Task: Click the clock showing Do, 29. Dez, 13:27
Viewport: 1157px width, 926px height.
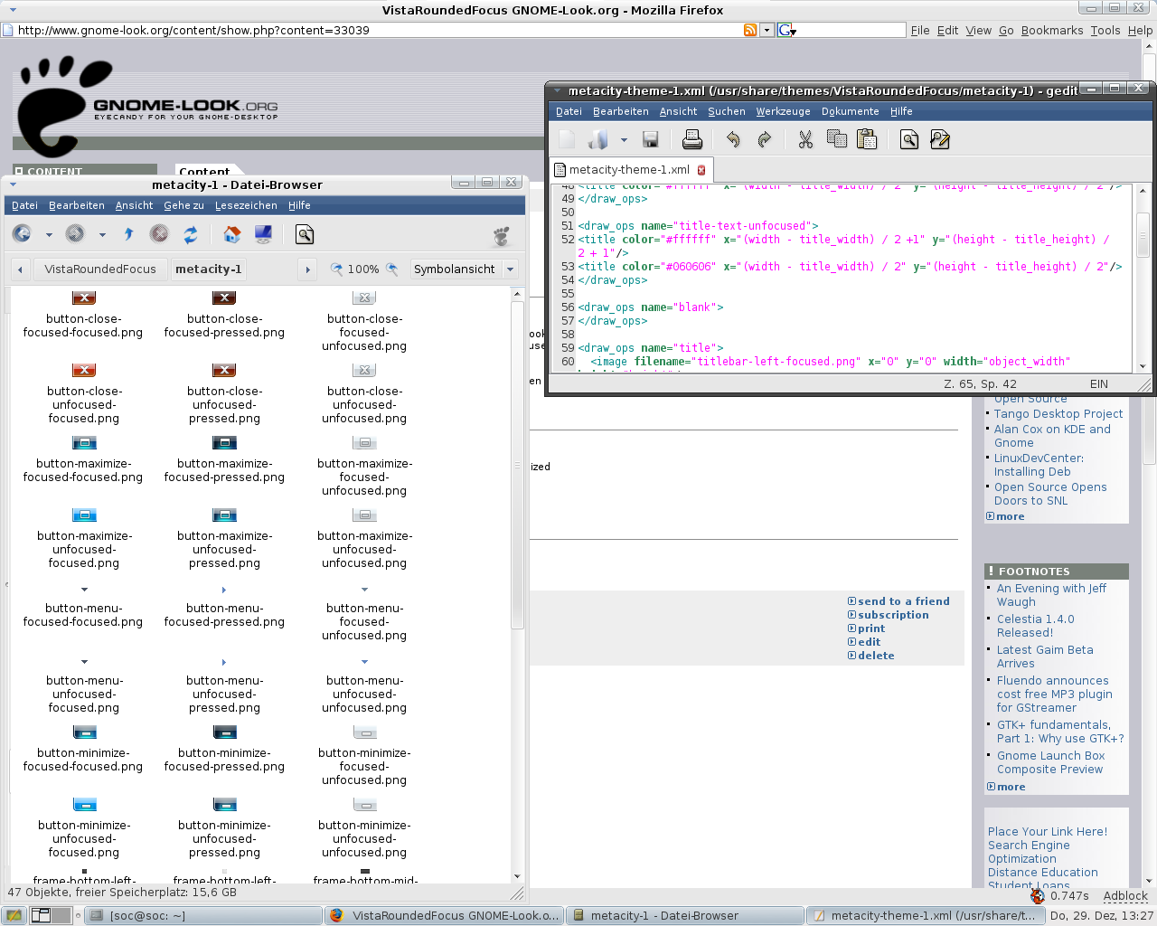Action: [x=1102, y=916]
